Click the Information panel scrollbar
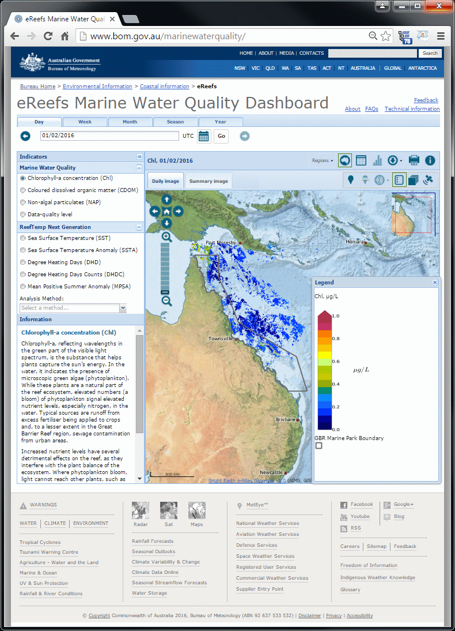The width and height of the screenshot is (455, 631). [139, 384]
